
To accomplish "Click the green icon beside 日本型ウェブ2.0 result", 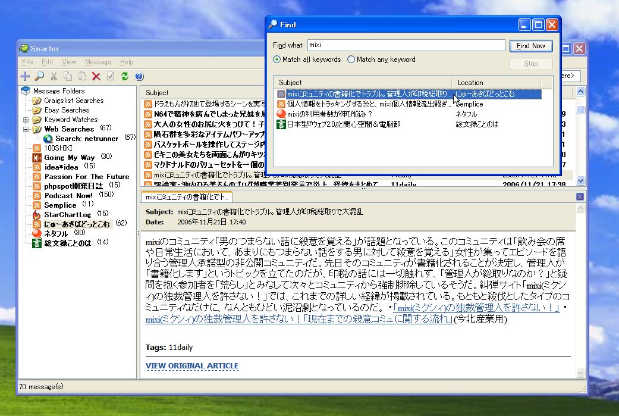I will pyautogui.click(x=281, y=124).
